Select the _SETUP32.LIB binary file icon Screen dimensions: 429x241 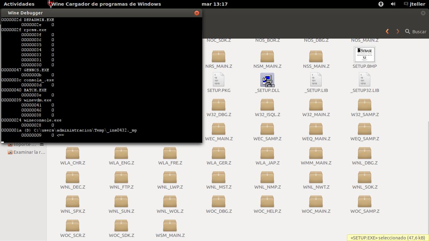coord(365,80)
